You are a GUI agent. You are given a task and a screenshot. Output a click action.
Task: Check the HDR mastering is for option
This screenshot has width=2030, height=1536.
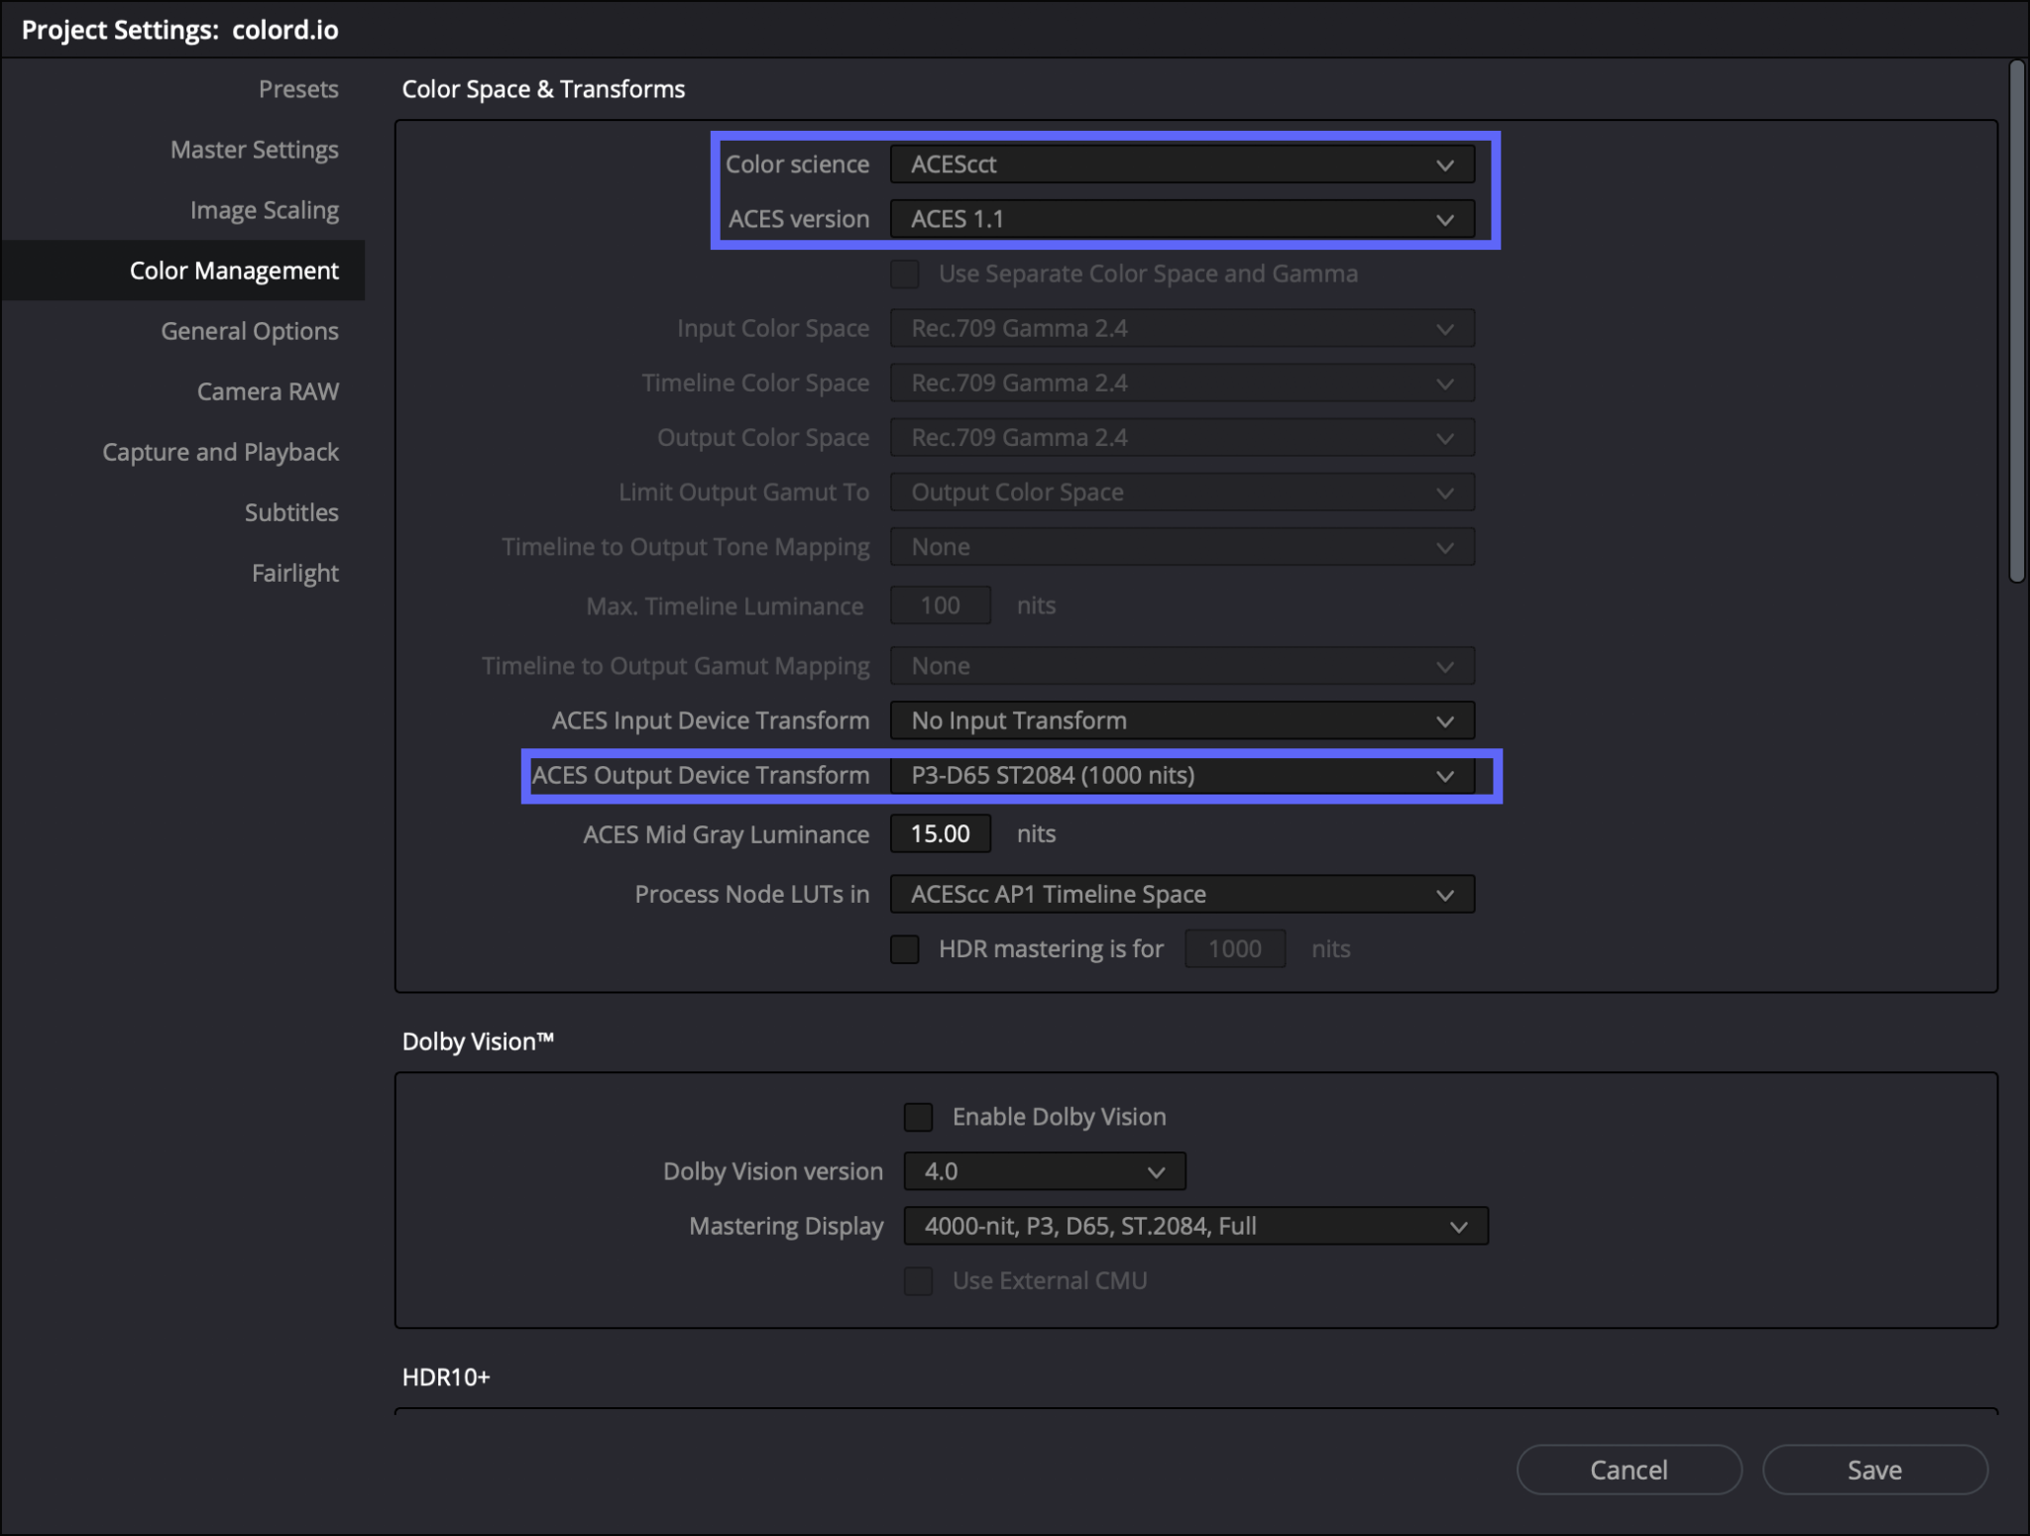(904, 948)
